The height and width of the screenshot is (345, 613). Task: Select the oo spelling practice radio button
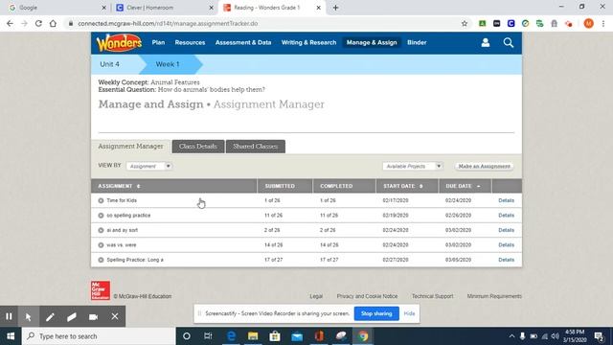[x=101, y=216]
